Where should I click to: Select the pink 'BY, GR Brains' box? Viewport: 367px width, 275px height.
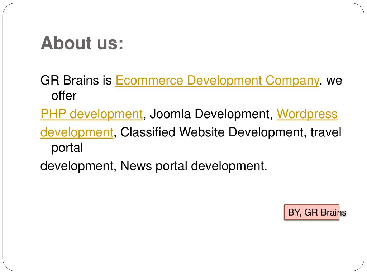[312, 212]
